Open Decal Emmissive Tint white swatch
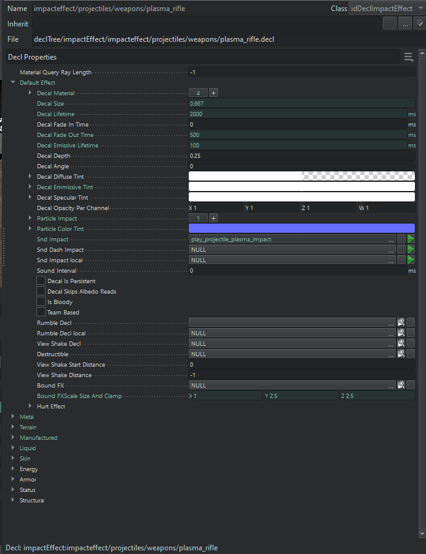The image size is (426, 554). 302,187
